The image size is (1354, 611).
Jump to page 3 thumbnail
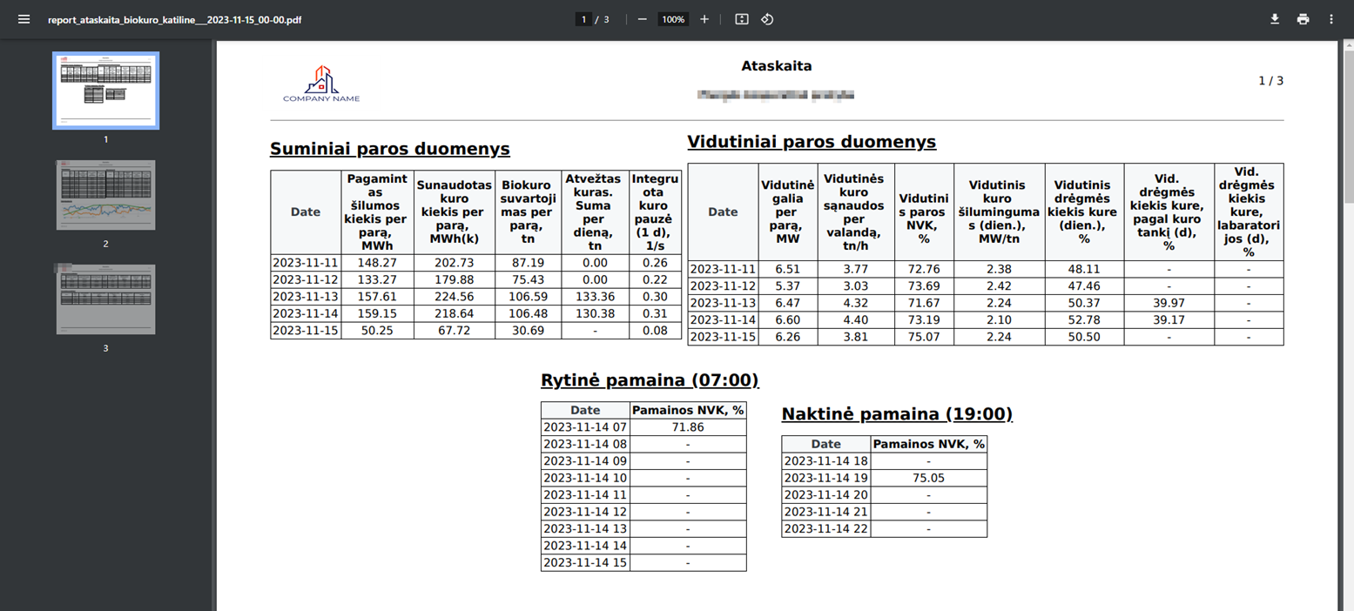(105, 299)
